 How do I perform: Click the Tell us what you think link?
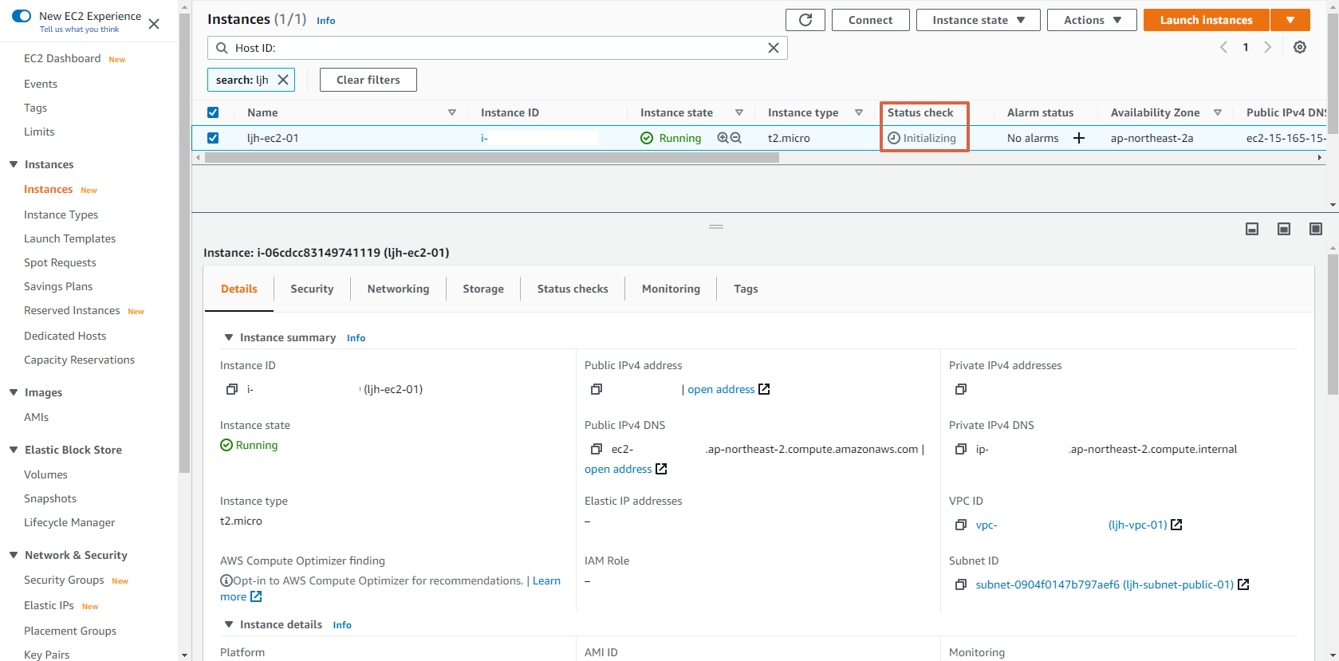[79, 30]
